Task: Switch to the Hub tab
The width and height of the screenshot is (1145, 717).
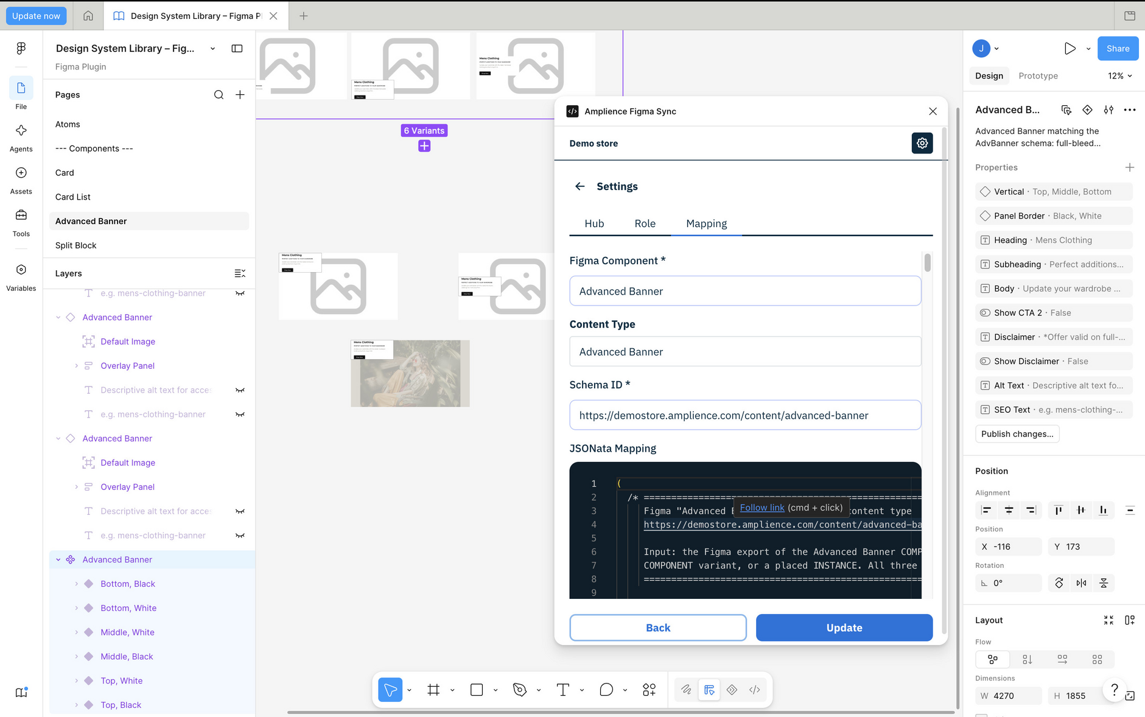Action: (x=594, y=223)
